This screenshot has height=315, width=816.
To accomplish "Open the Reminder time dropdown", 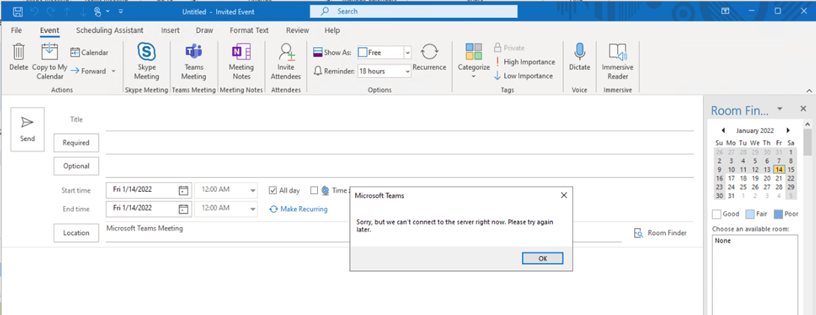I will click(x=408, y=72).
